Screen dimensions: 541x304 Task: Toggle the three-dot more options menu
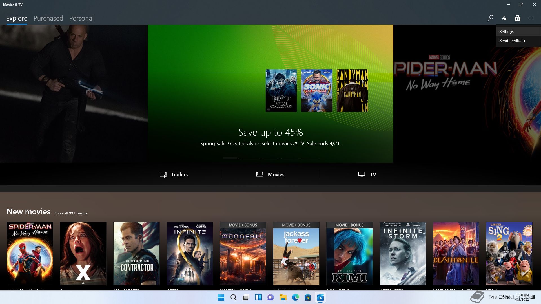coord(531,18)
